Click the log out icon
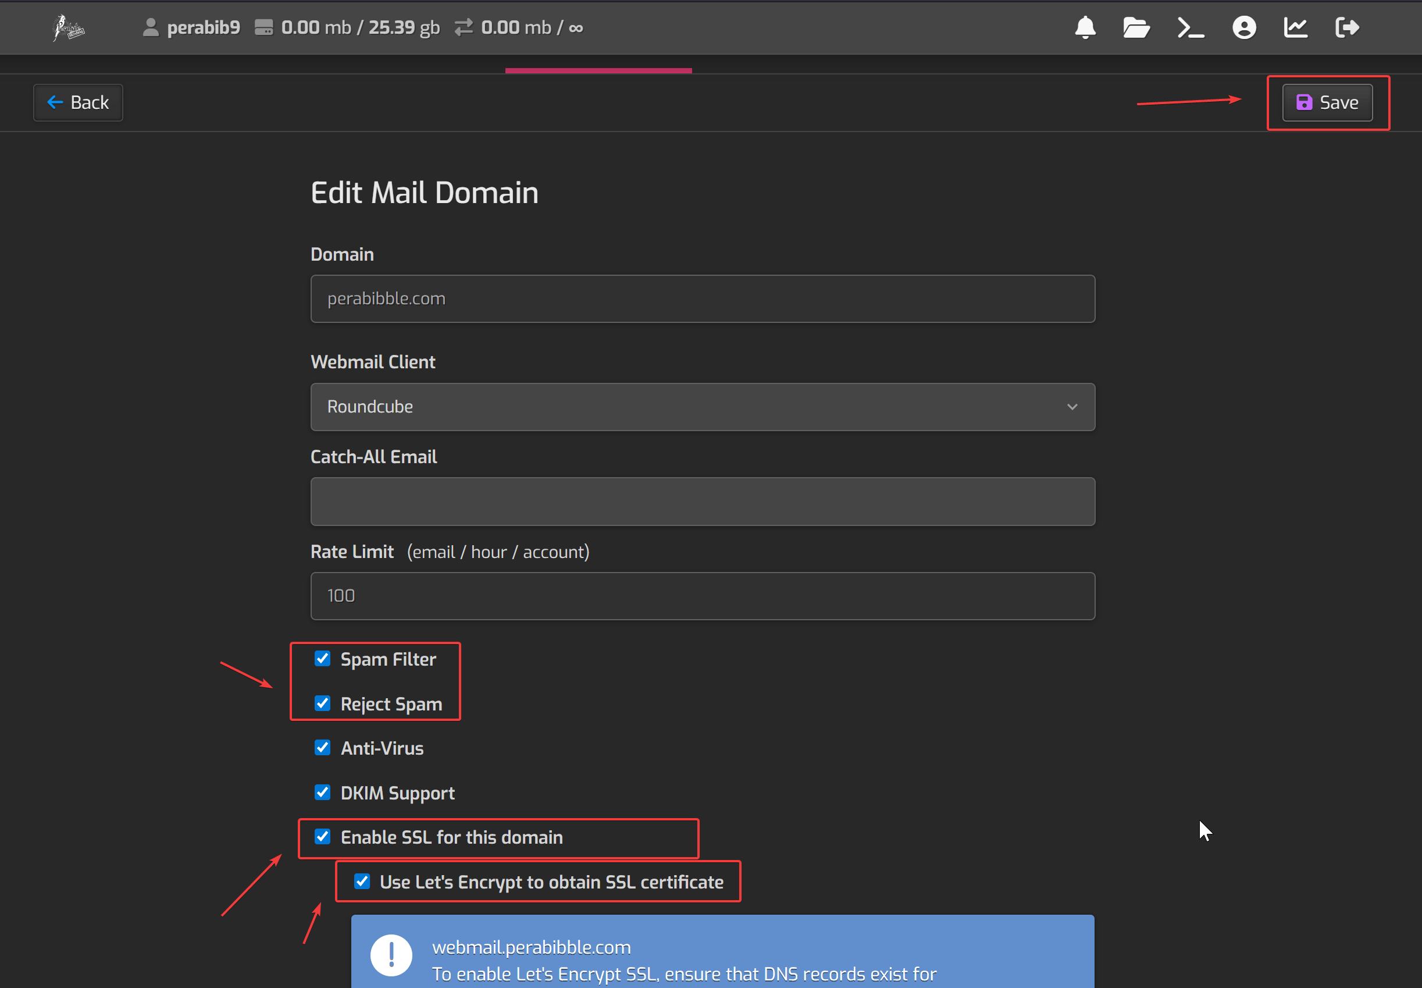Viewport: 1422px width, 988px height. (1347, 28)
